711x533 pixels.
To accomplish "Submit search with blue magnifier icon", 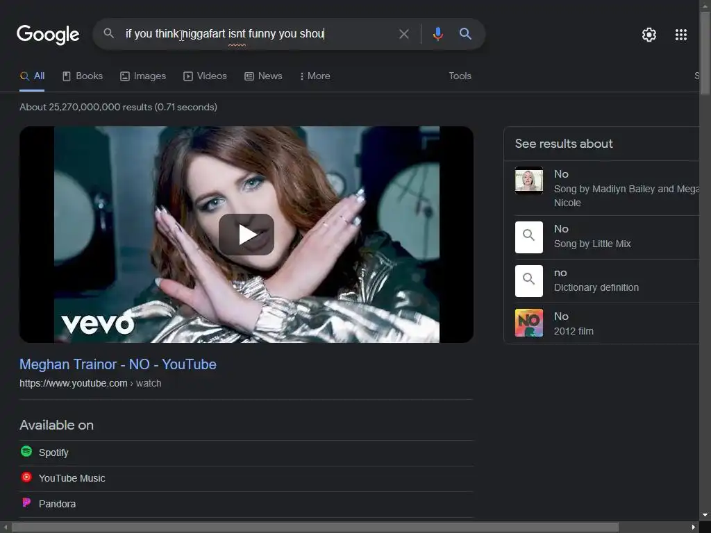I will point(465,33).
